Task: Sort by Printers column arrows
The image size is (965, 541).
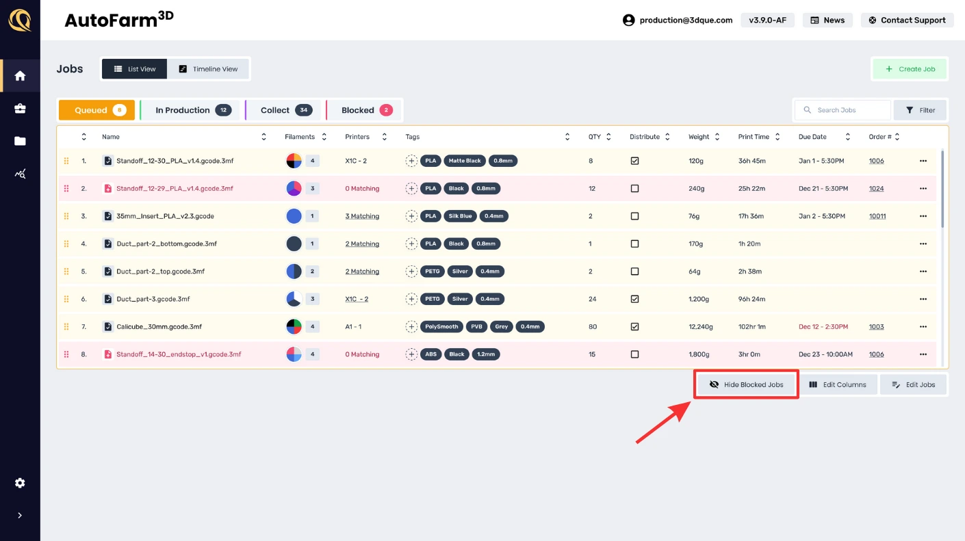Action: (x=384, y=137)
